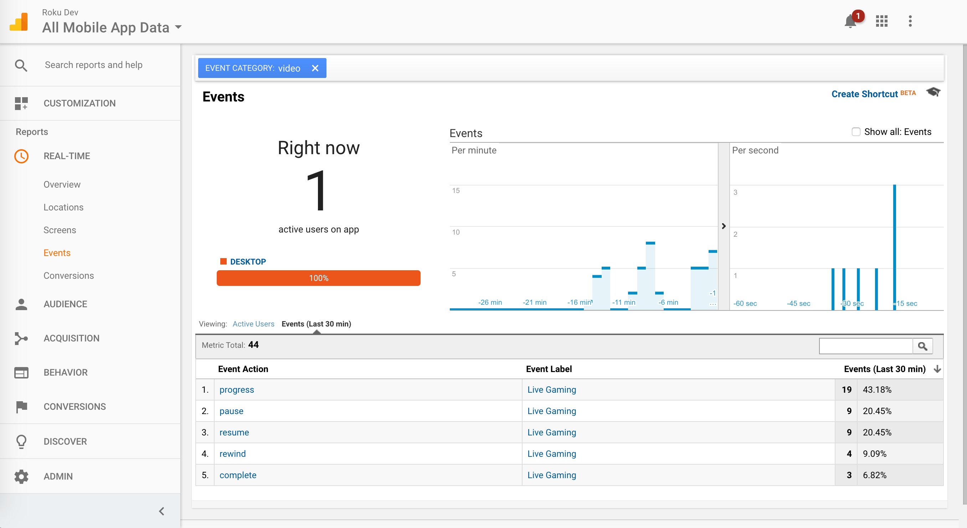The image size is (967, 528).
Task: Select the Customization section icon
Action: [21, 103]
